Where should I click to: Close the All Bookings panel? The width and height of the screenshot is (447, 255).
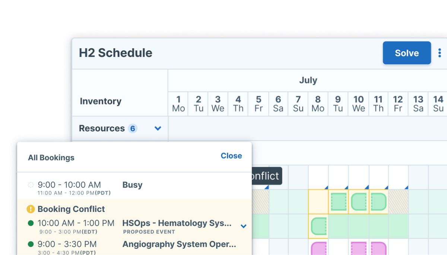231,156
